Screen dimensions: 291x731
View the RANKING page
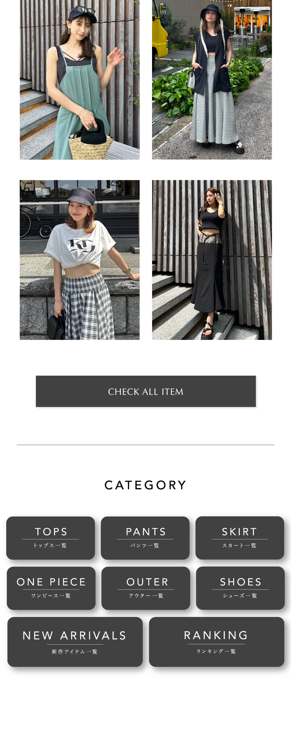pyautogui.click(x=216, y=642)
